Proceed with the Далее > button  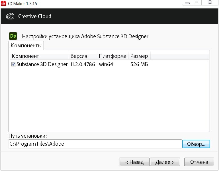pos(165,162)
